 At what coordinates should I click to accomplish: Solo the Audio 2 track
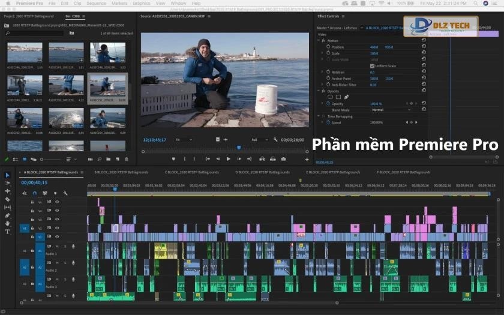pyautogui.click(x=65, y=263)
